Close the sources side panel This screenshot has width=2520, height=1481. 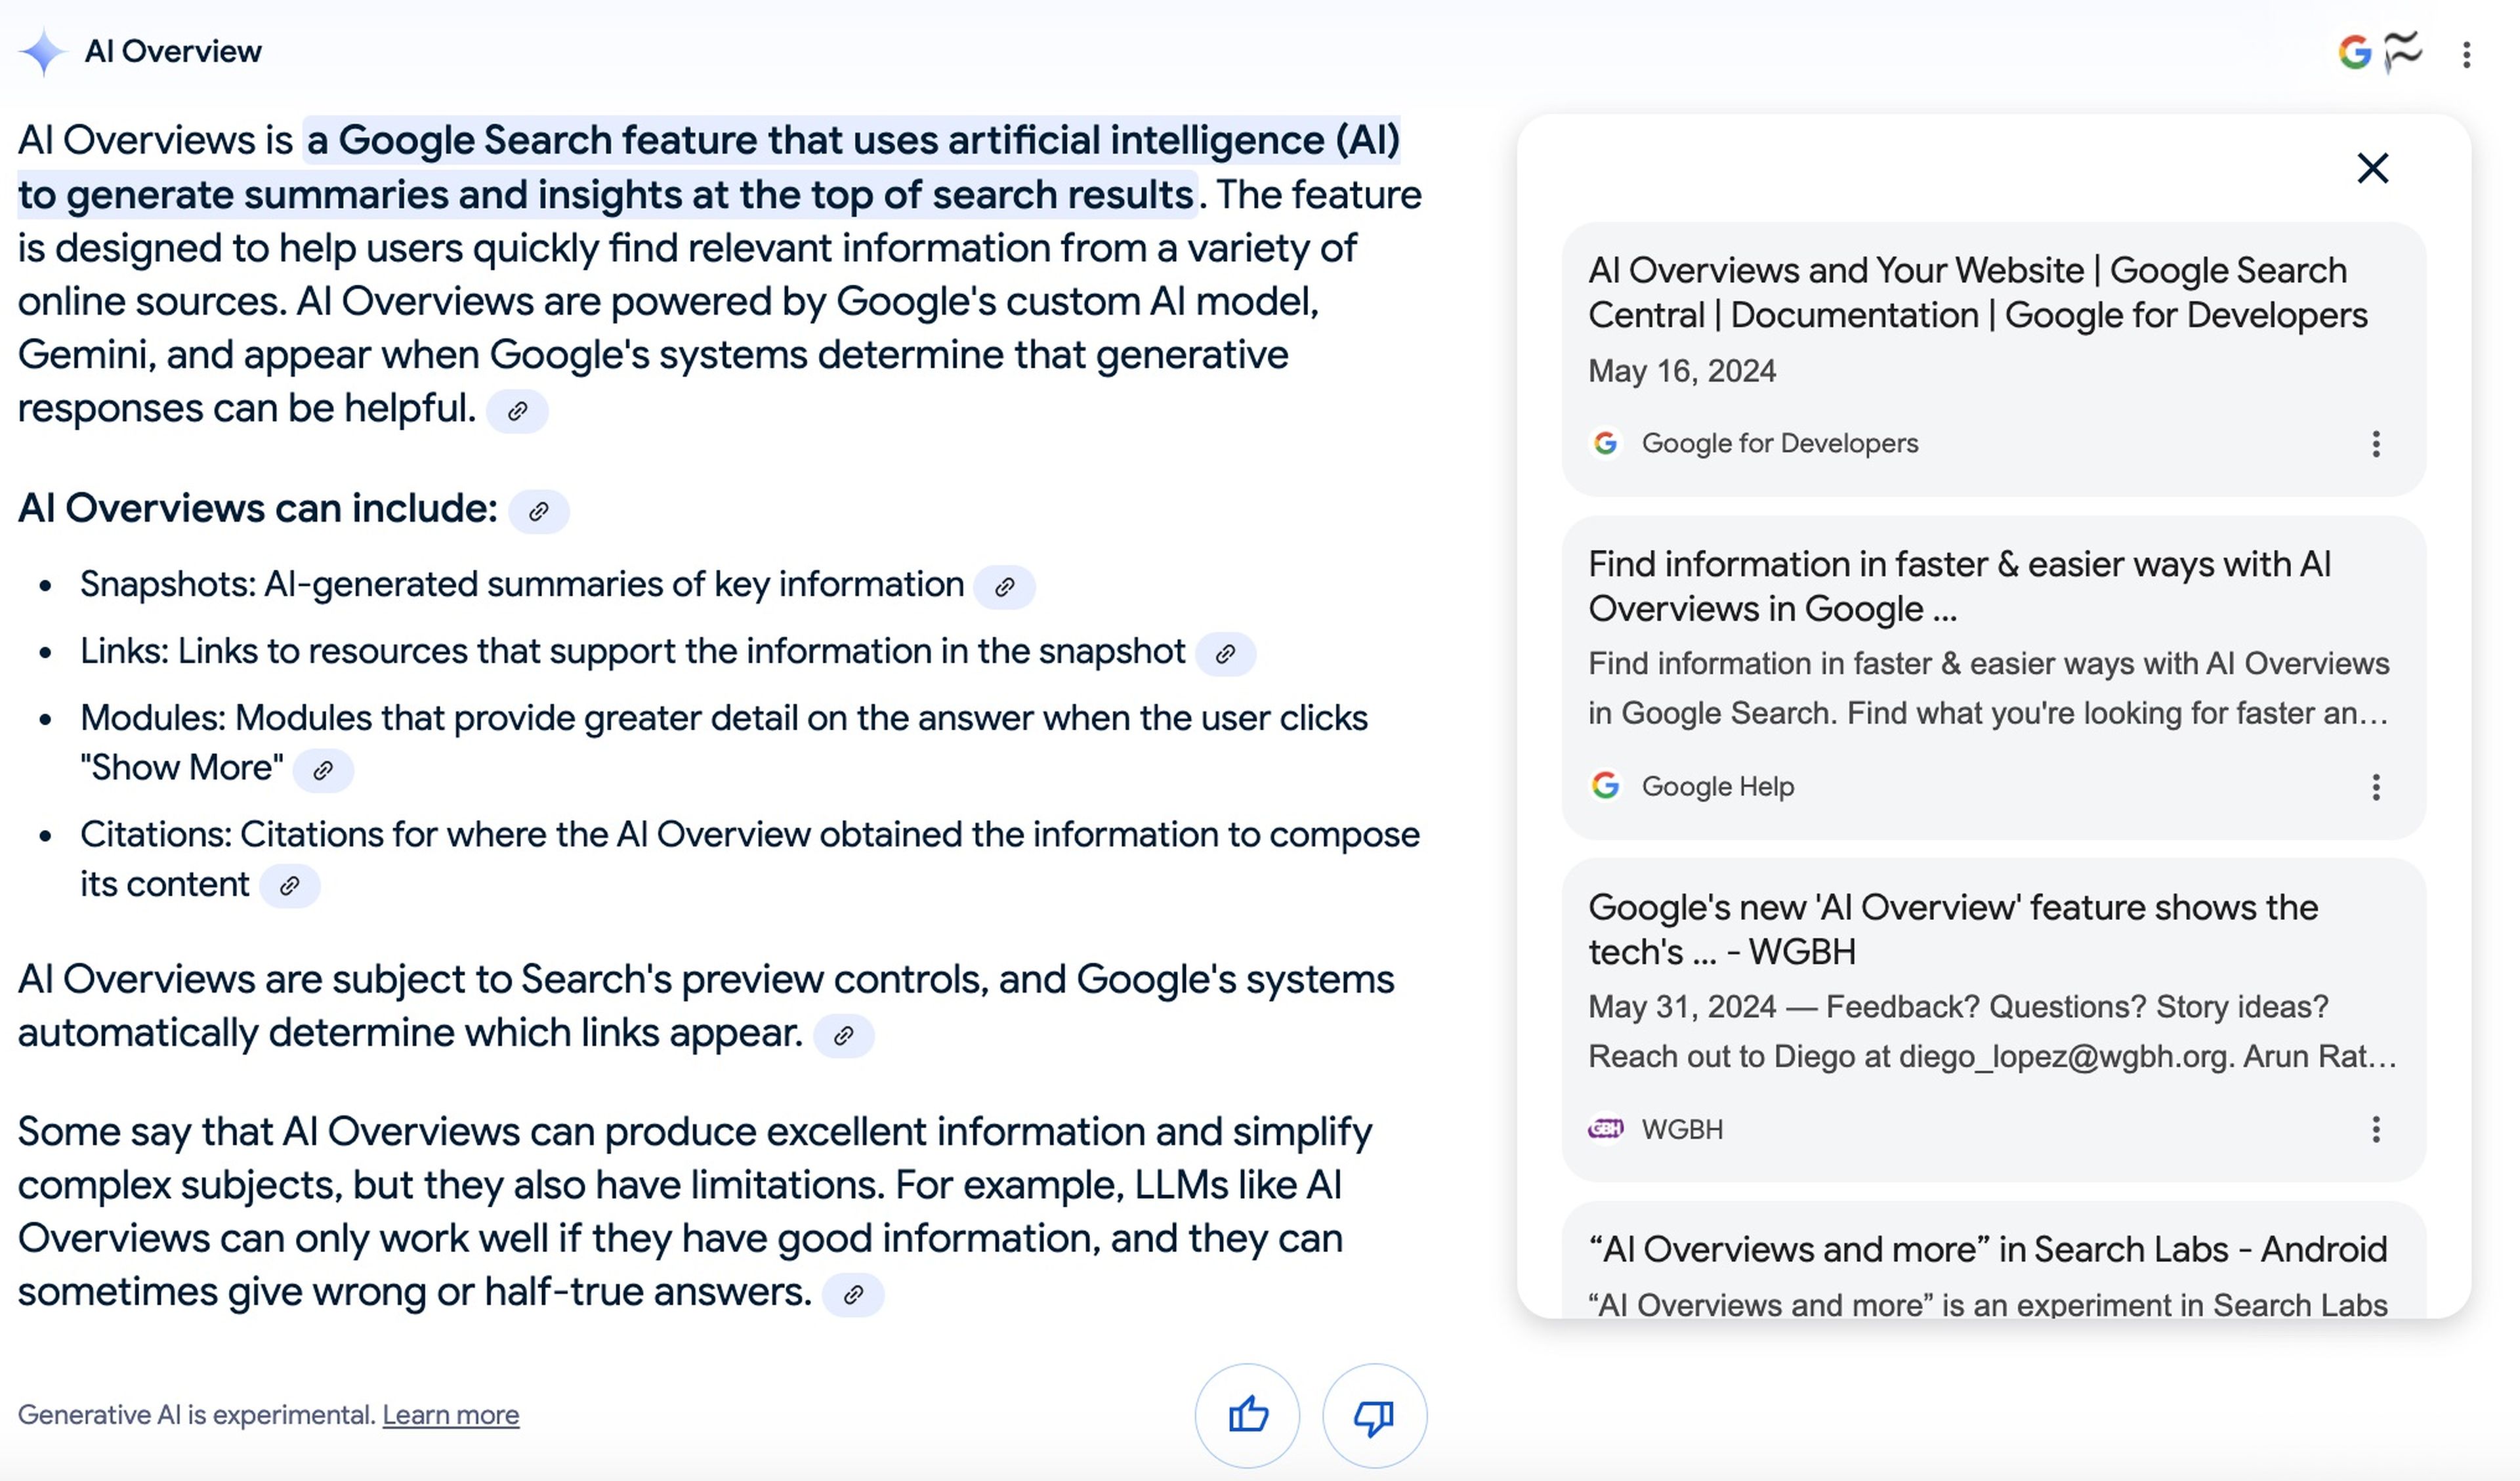point(2372,168)
